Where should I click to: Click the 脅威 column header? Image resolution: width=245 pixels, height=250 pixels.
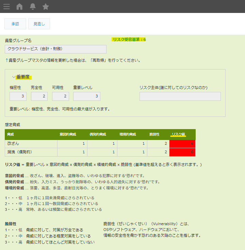[11, 134]
